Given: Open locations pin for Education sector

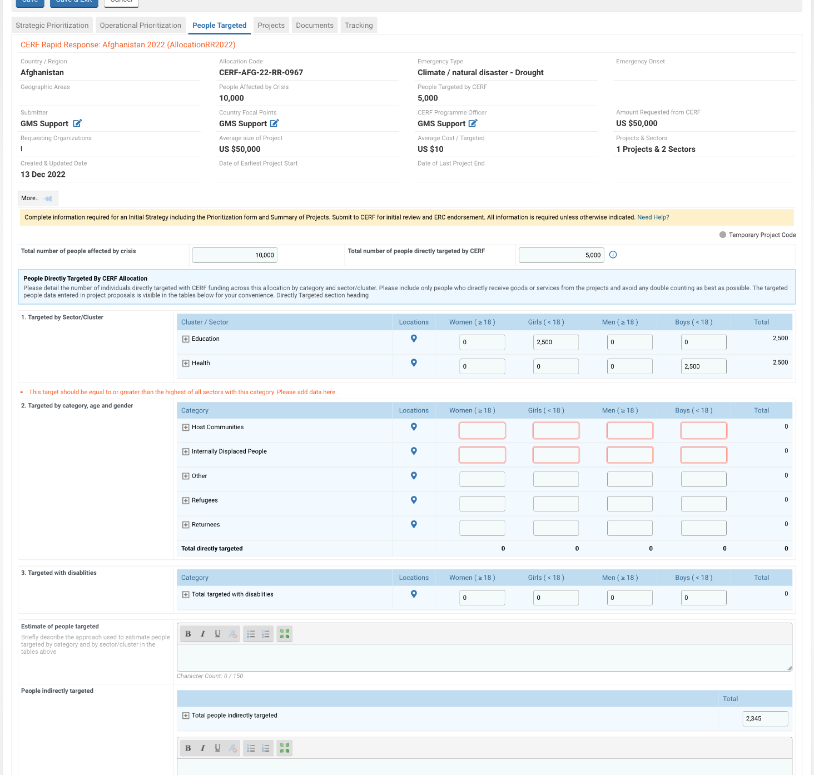Looking at the screenshot, I should coord(414,339).
